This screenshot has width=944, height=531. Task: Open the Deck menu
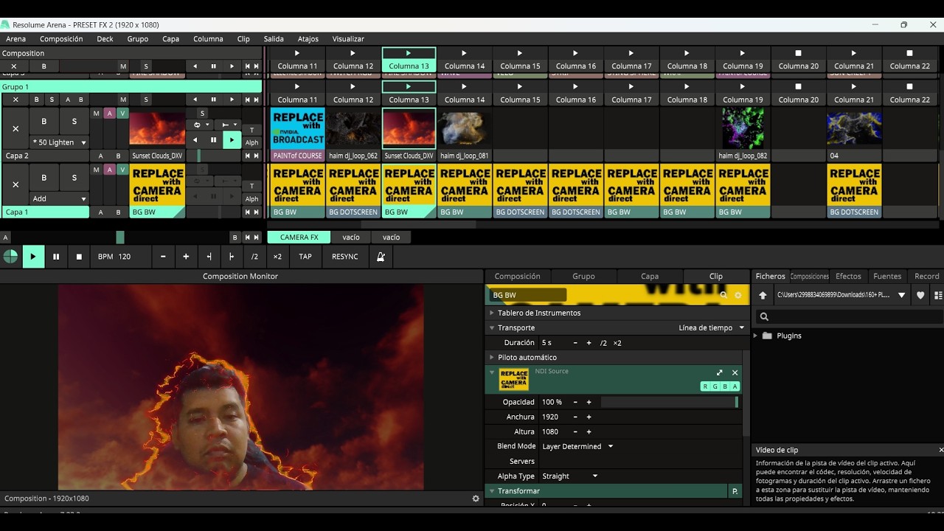pyautogui.click(x=105, y=39)
